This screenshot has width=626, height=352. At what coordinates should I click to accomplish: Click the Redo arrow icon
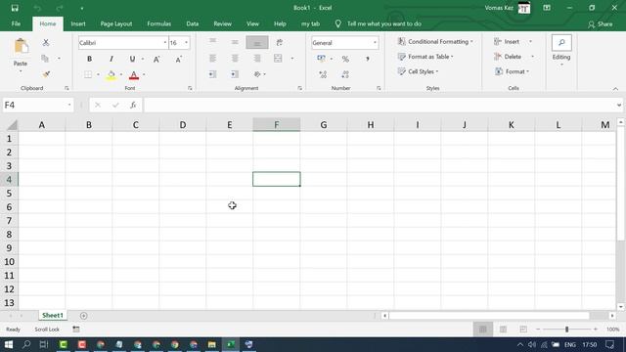tap(60, 8)
